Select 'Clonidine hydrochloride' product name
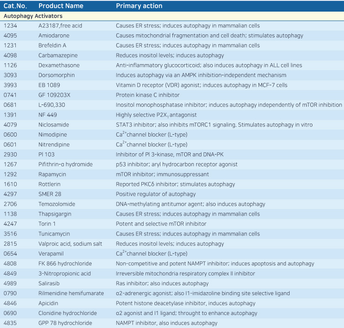Viewport: 344px width, 328px height. (x=67, y=313)
